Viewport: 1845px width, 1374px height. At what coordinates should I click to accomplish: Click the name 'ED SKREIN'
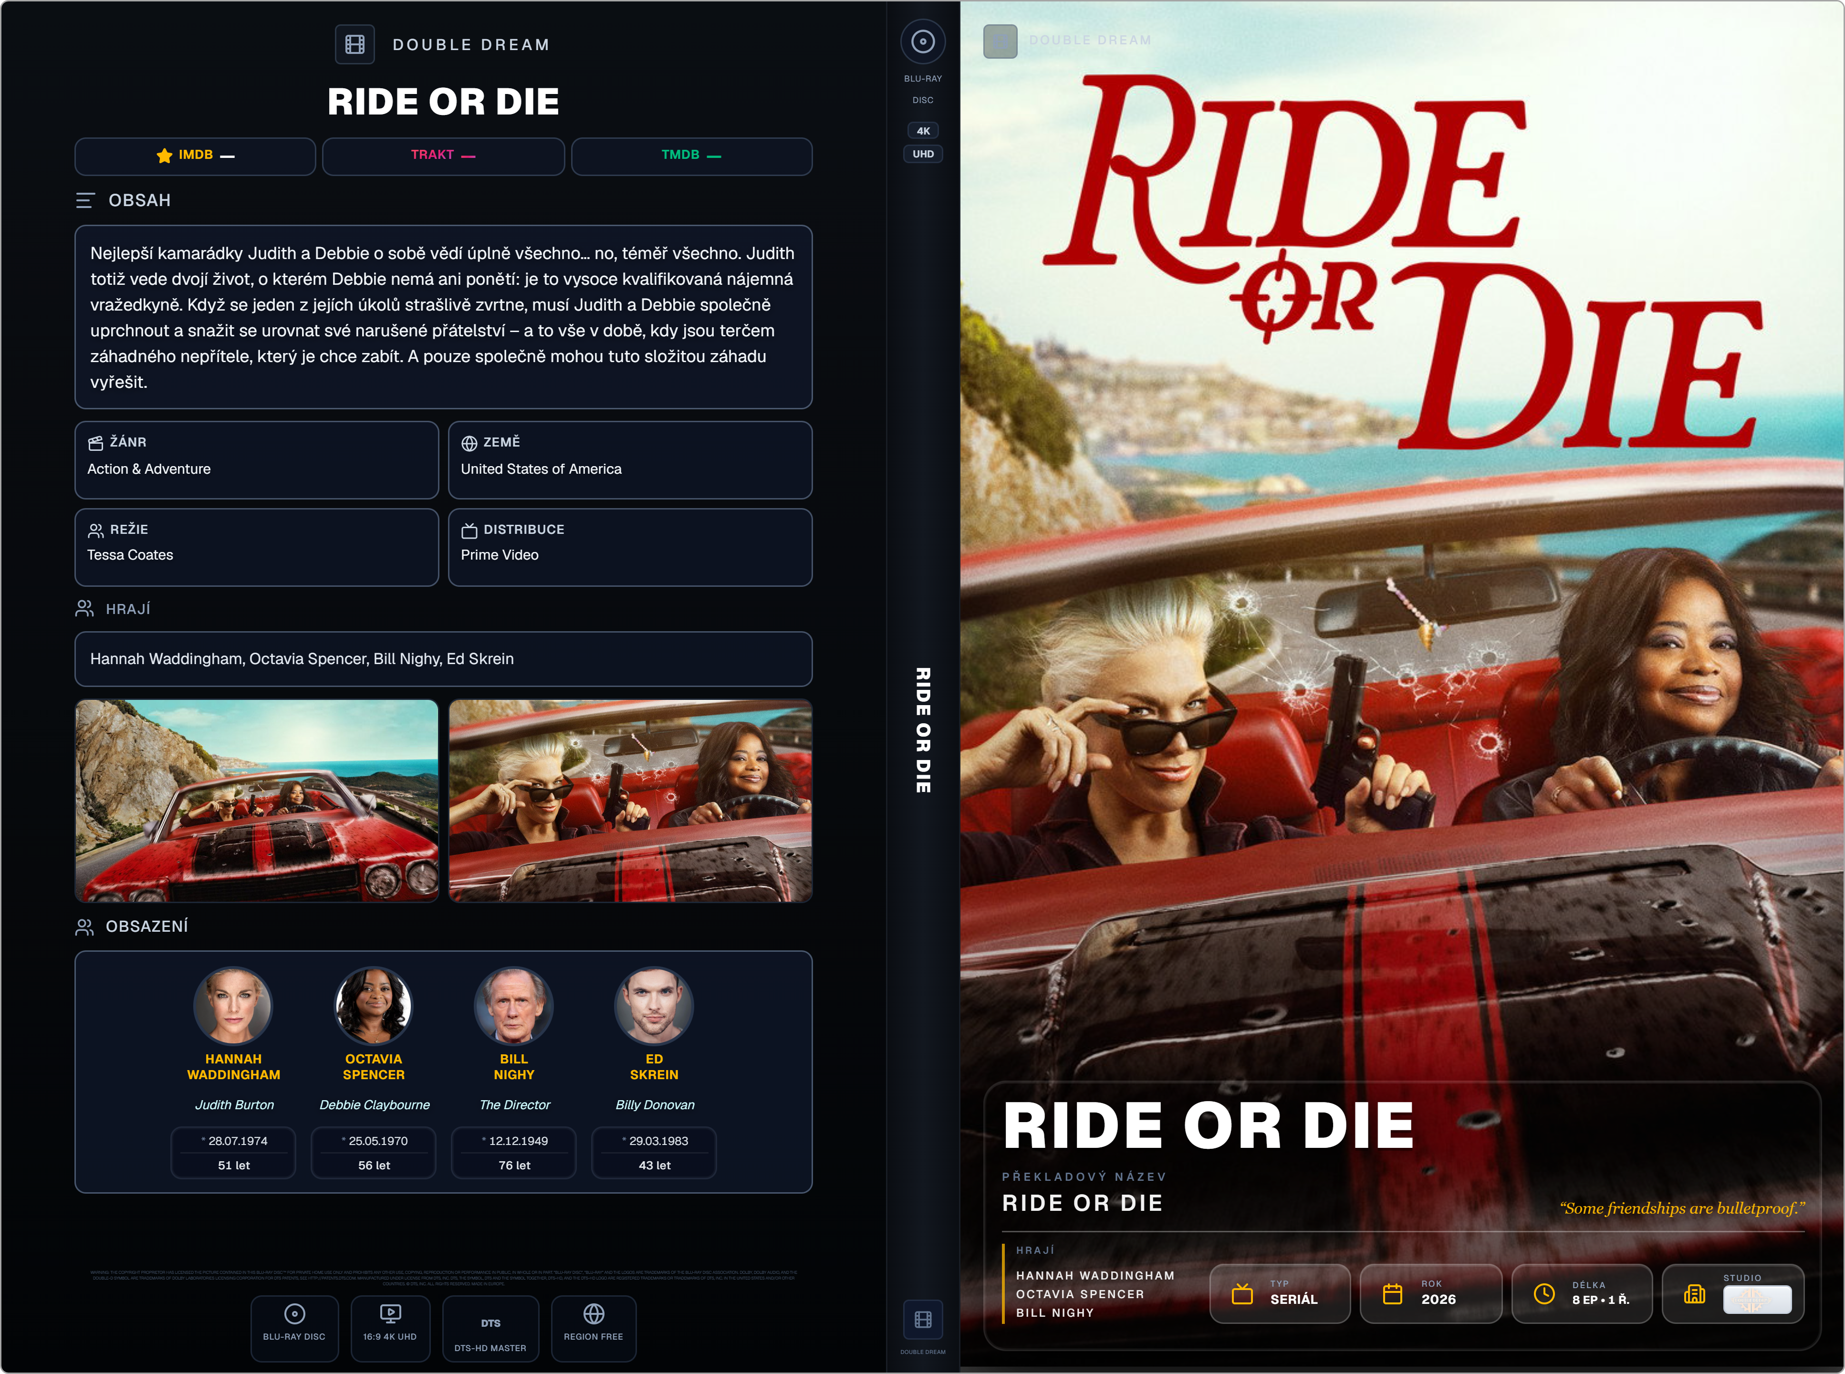[655, 1067]
